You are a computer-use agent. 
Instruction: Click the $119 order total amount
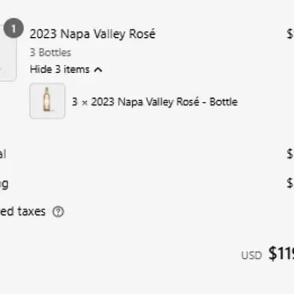point(281,253)
